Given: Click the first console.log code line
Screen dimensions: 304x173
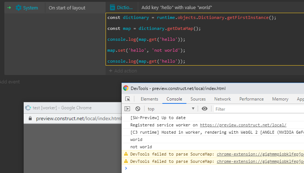Looking at the screenshot, I should 146,39.
